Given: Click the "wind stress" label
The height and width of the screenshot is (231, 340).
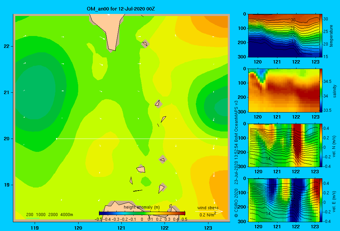Looking at the screenshot, I should pyautogui.click(x=208, y=208).
